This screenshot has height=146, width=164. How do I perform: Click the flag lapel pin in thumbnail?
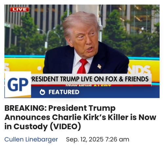99,66
